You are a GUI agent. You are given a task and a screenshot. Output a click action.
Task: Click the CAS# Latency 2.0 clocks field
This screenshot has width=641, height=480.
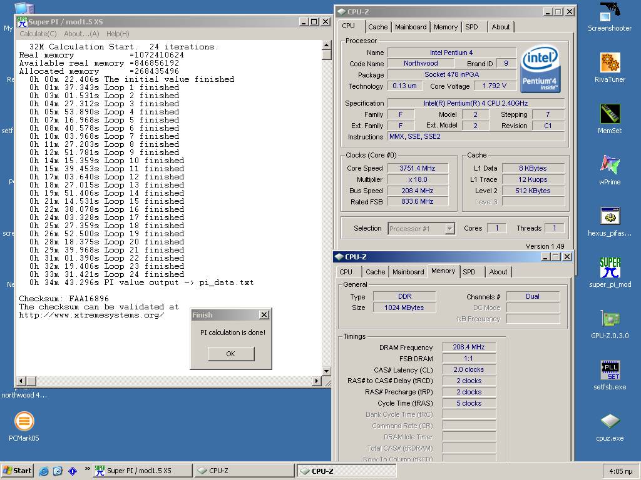[469, 369]
